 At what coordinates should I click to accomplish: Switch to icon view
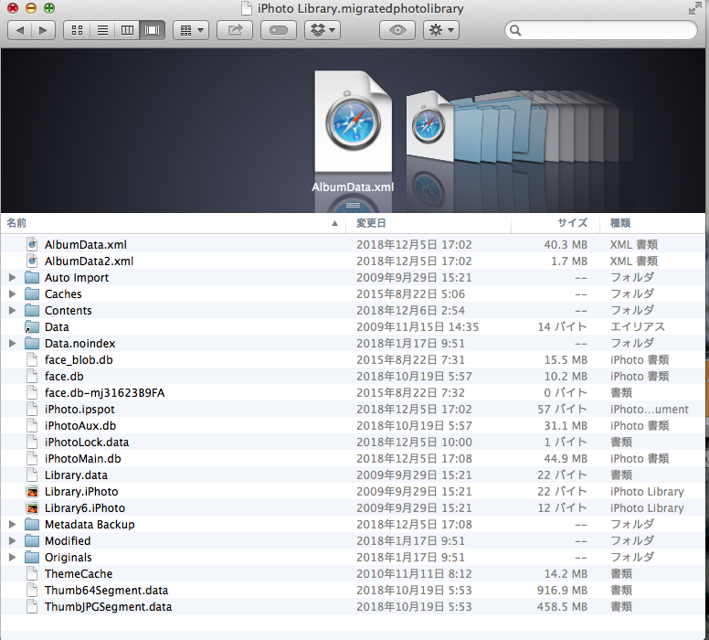77,30
